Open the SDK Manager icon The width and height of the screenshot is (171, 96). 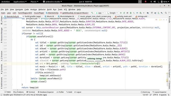pyautogui.click(x=162, y=13)
